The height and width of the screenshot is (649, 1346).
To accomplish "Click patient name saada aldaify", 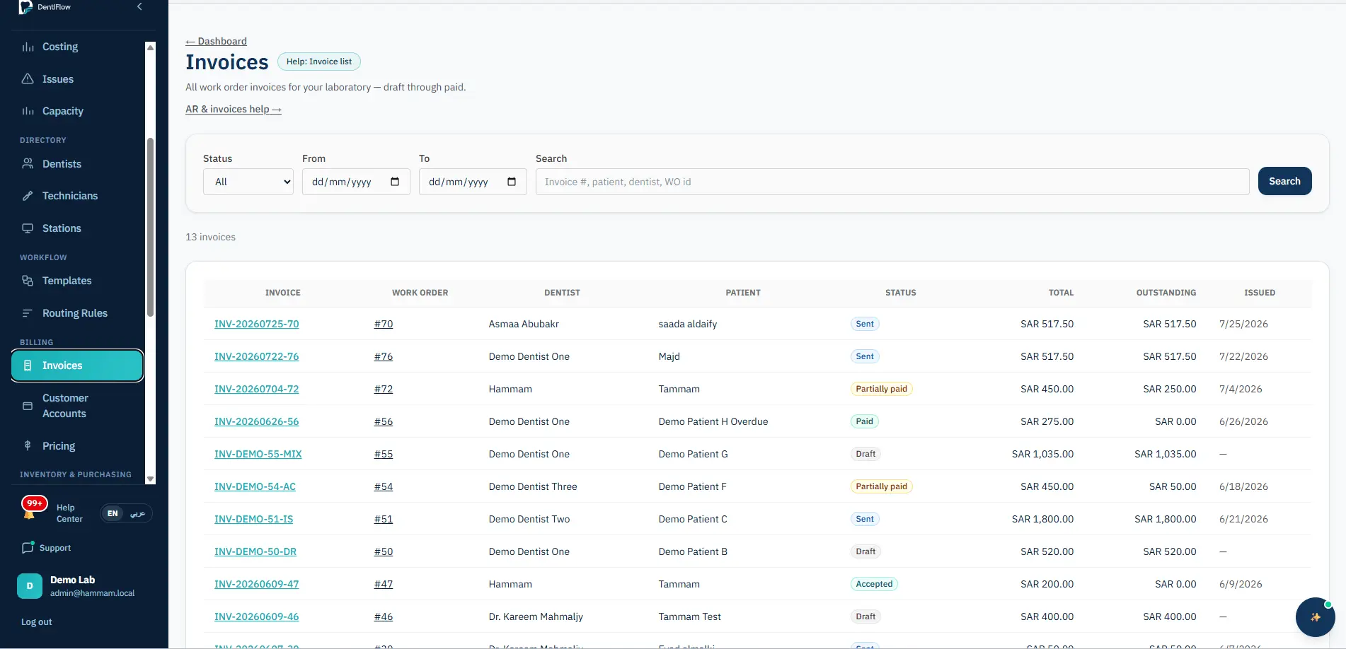I will pos(688,324).
